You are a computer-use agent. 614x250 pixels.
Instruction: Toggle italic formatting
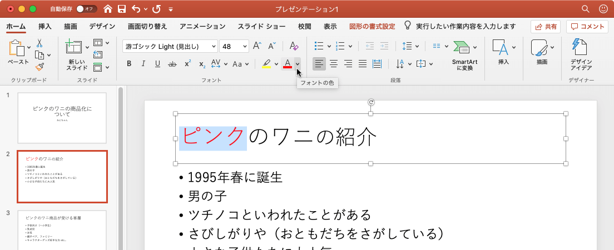[x=143, y=64]
